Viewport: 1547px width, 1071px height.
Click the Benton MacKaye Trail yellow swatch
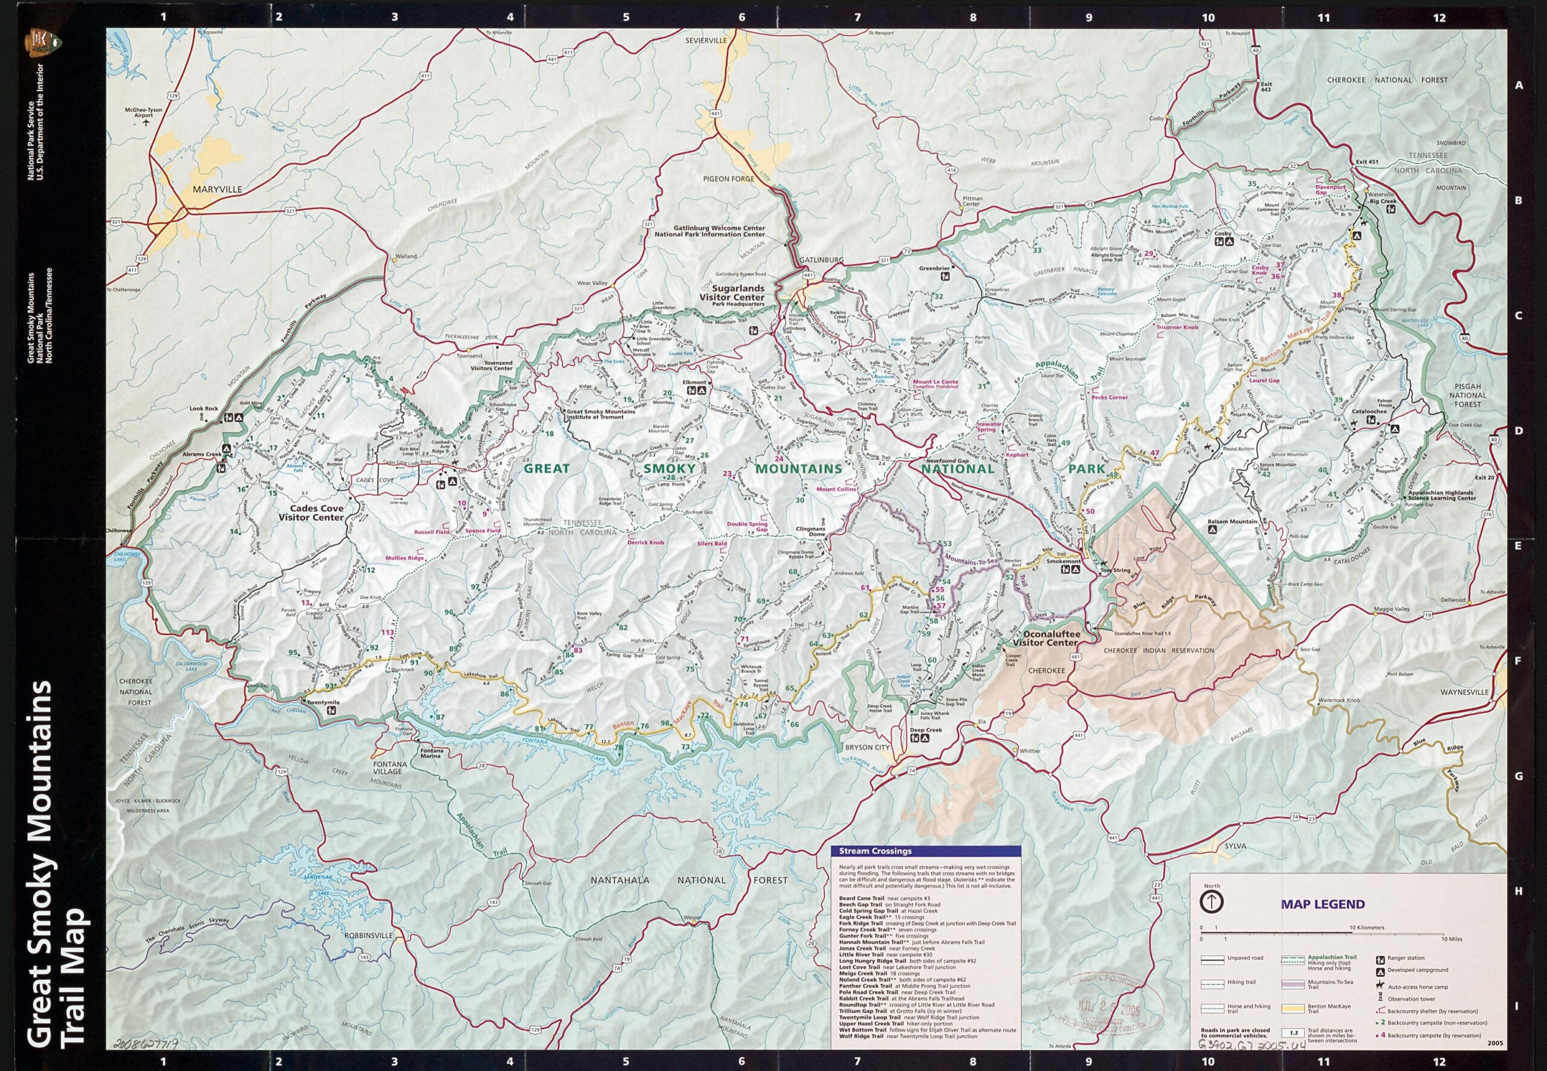1293,1008
